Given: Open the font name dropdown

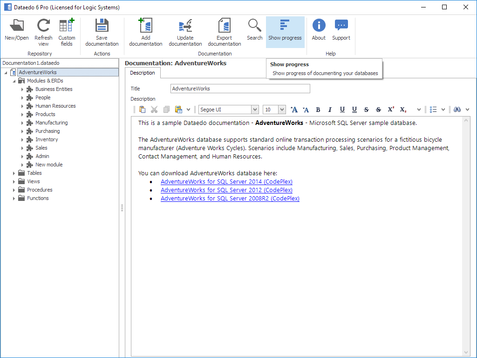Looking at the screenshot, I should (x=255, y=110).
